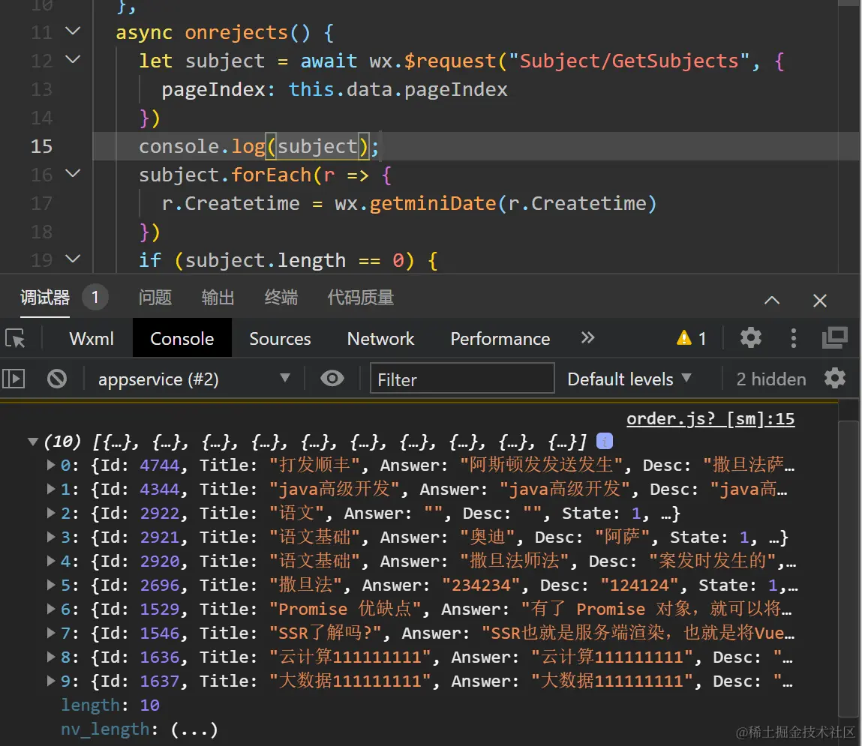Expand array item 3 with Id 2921
Viewport: 862px width, 746px height.
50,537
